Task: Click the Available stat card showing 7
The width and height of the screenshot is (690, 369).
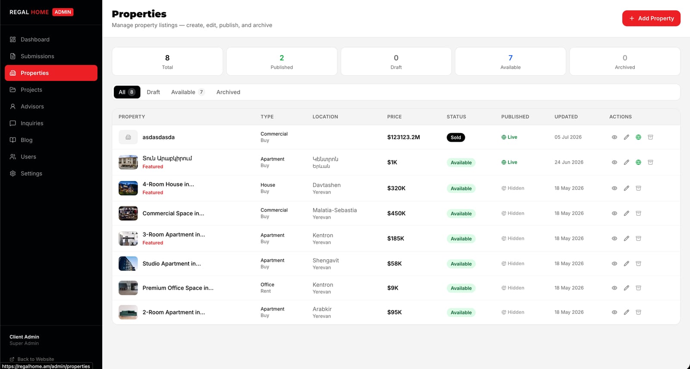Action: 511,62
